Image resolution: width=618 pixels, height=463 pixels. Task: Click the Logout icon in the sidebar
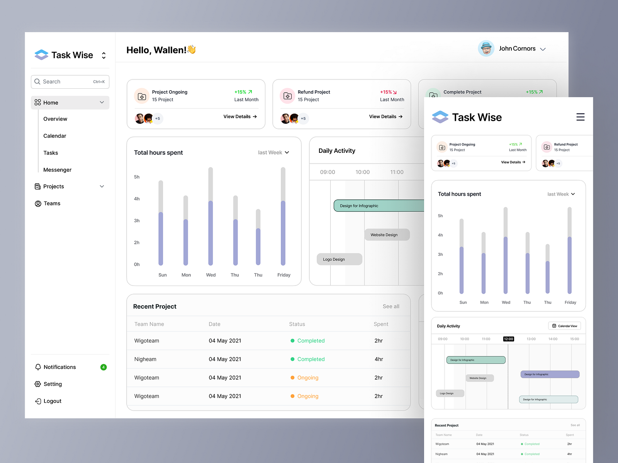[x=38, y=401]
